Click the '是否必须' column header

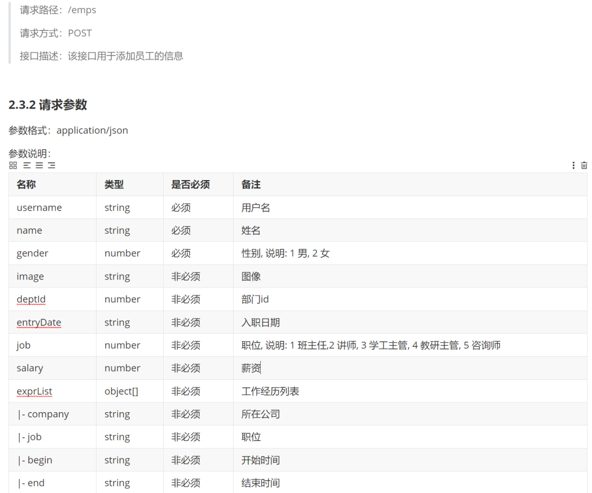coord(190,184)
